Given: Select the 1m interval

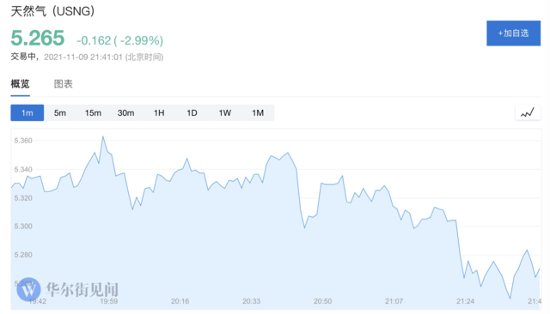Looking at the screenshot, I should point(27,112).
